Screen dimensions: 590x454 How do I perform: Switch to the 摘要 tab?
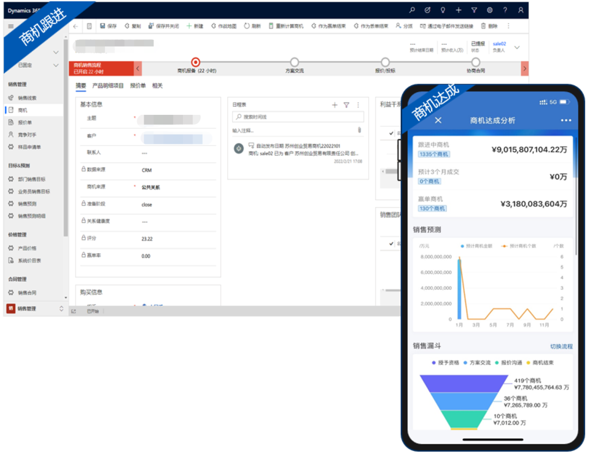click(80, 85)
